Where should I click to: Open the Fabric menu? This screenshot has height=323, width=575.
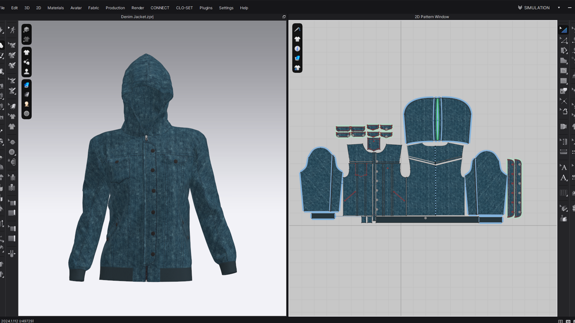[x=94, y=8]
